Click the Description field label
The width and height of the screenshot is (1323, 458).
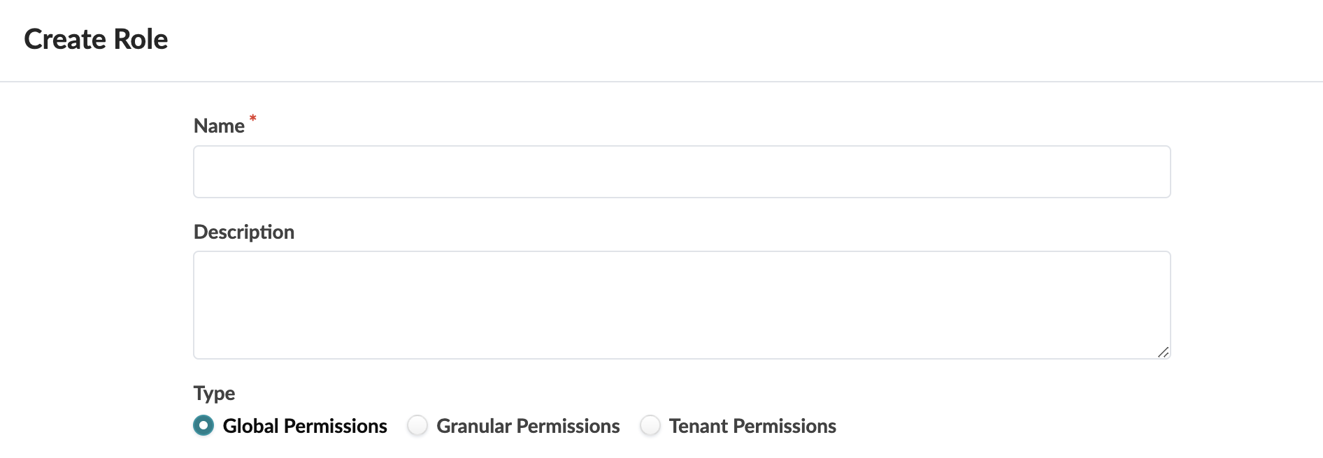(244, 232)
